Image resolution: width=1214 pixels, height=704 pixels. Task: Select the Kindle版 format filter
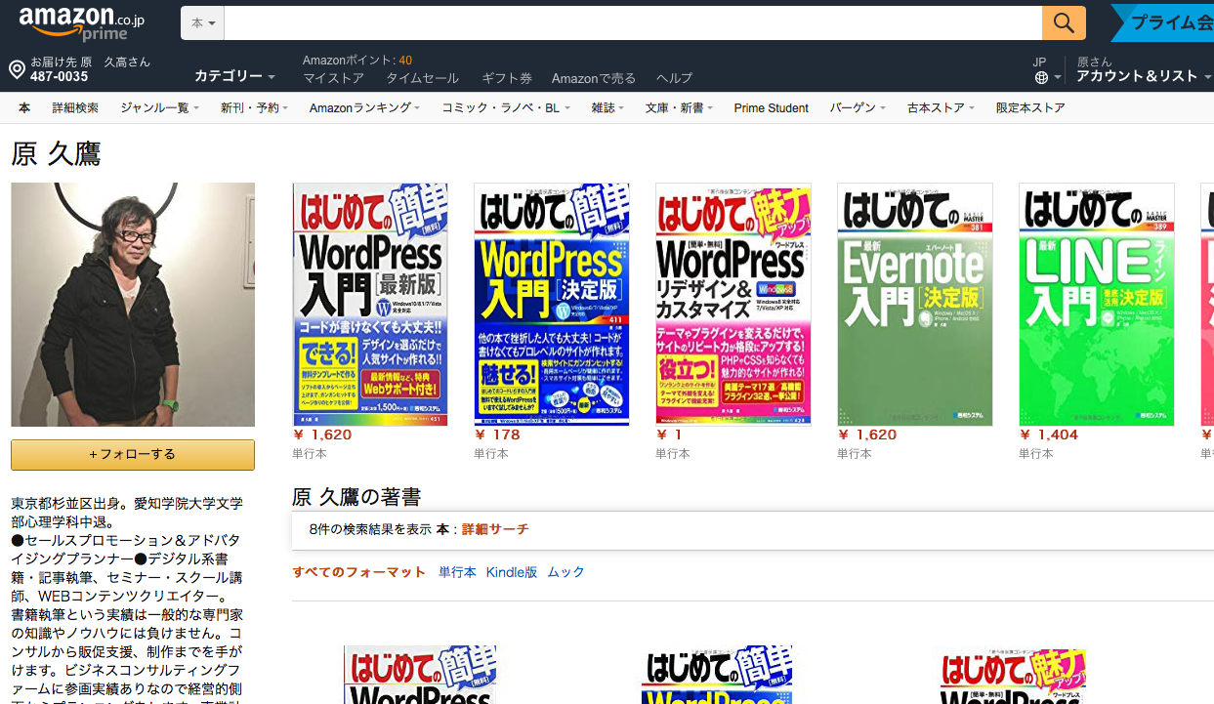(512, 572)
